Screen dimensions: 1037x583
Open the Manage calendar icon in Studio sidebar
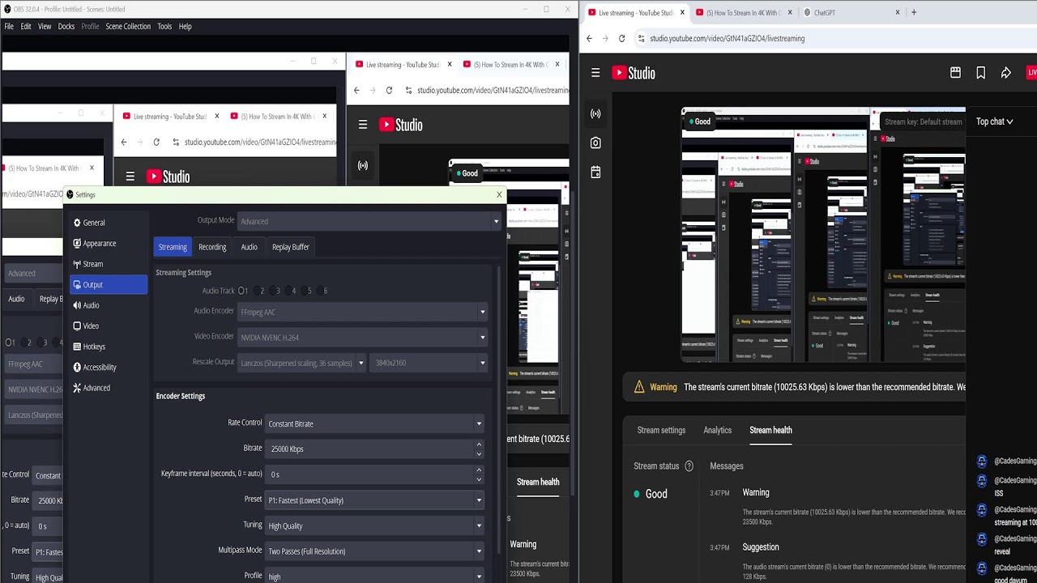595,172
